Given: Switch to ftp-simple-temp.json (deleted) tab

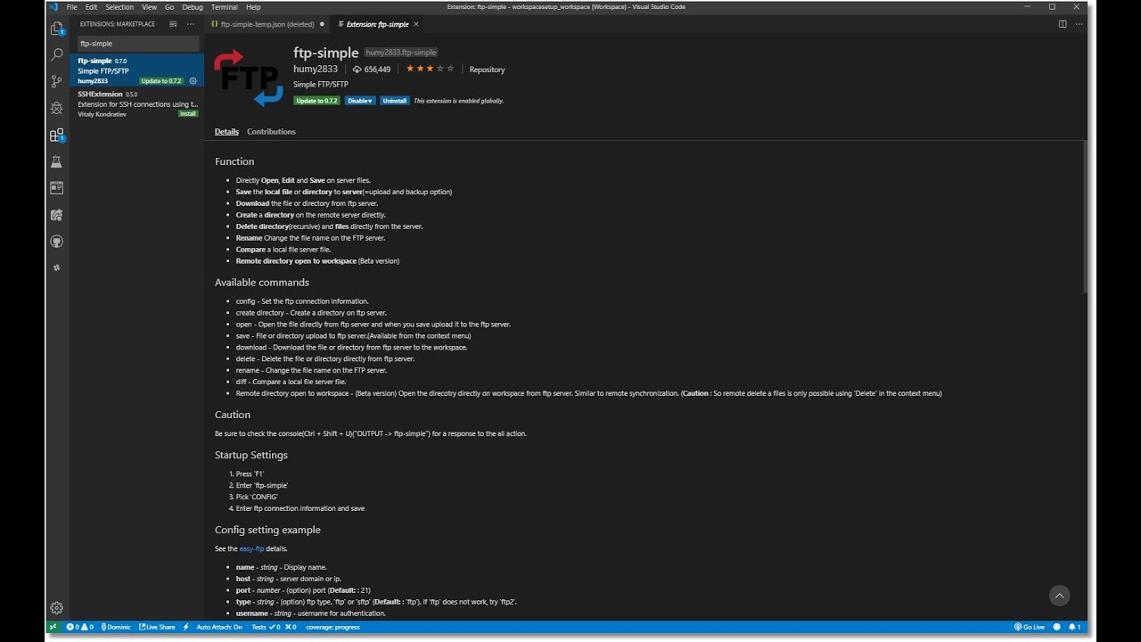Looking at the screenshot, I should pyautogui.click(x=267, y=24).
